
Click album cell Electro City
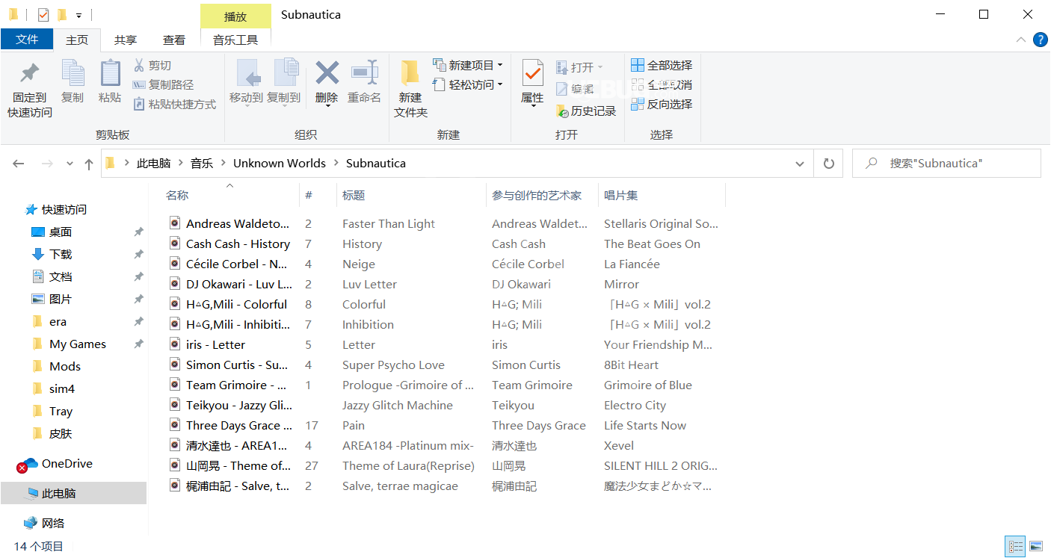pos(635,406)
